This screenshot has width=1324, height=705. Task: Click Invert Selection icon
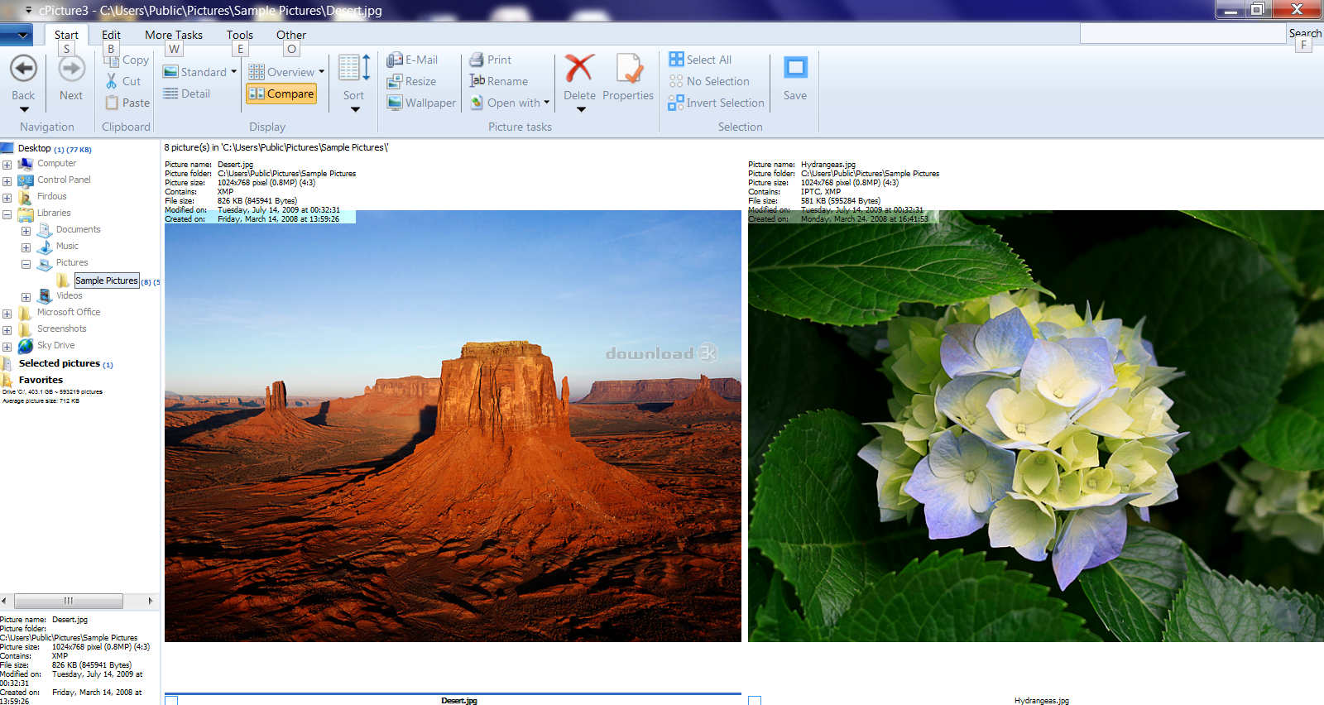[677, 103]
